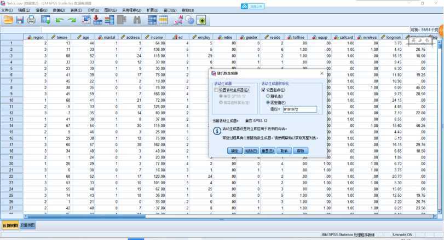444x240 pixels.
Task: Click the seed value field showing 9191972
Action: 300,109
